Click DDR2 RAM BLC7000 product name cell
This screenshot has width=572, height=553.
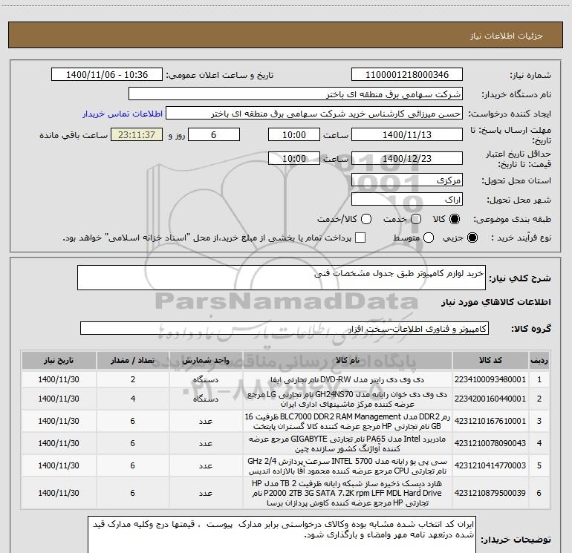348,421
